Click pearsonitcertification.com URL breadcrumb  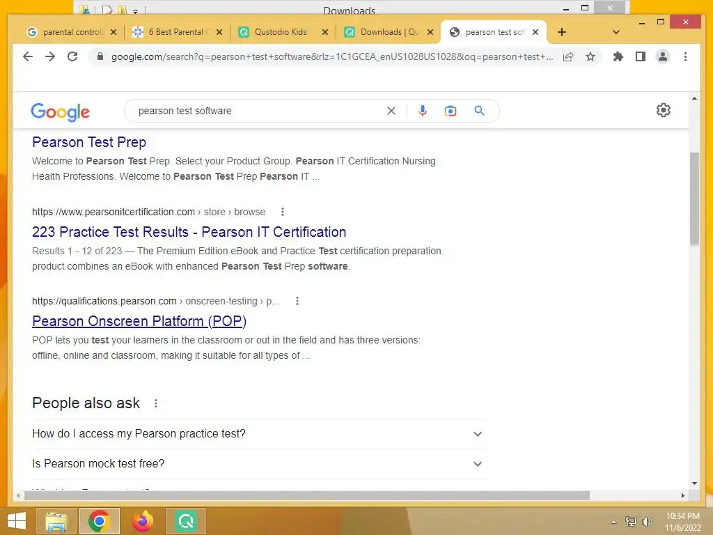point(149,212)
